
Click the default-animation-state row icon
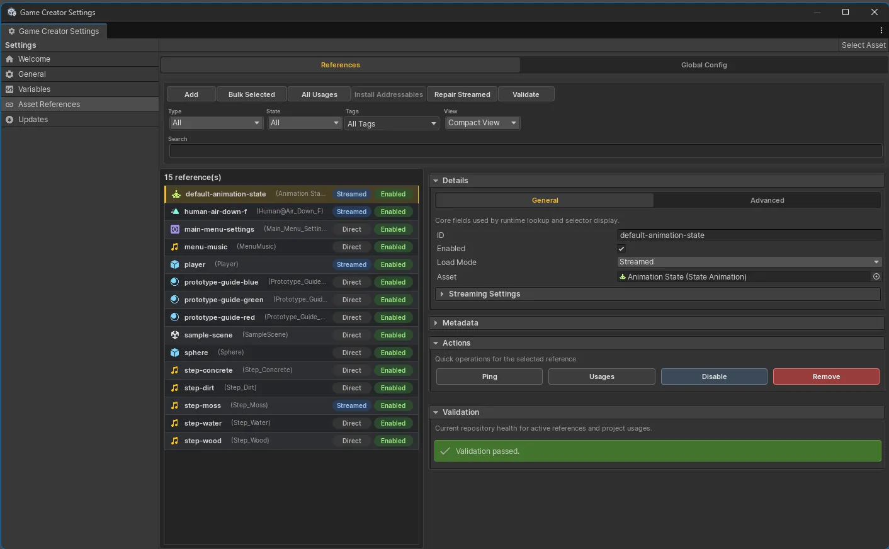[x=176, y=194]
